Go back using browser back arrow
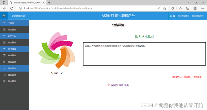Viewport: 207px width, 110px height. (5, 8)
